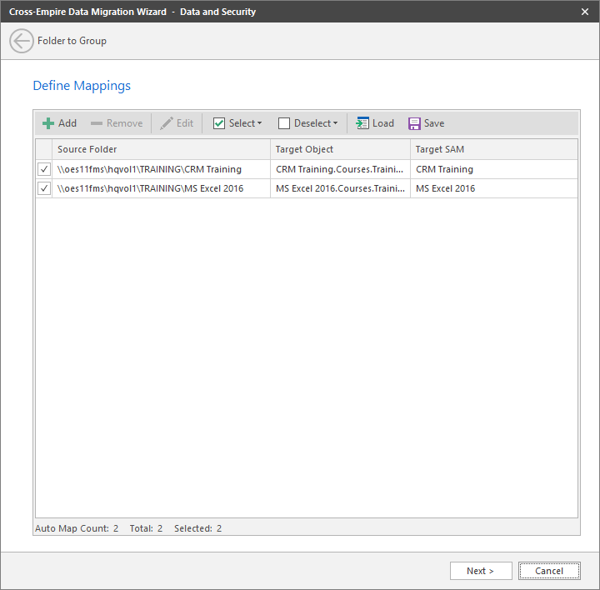
Task: Click the Remove toolbar button
Action: pyautogui.click(x=117, y=123)
